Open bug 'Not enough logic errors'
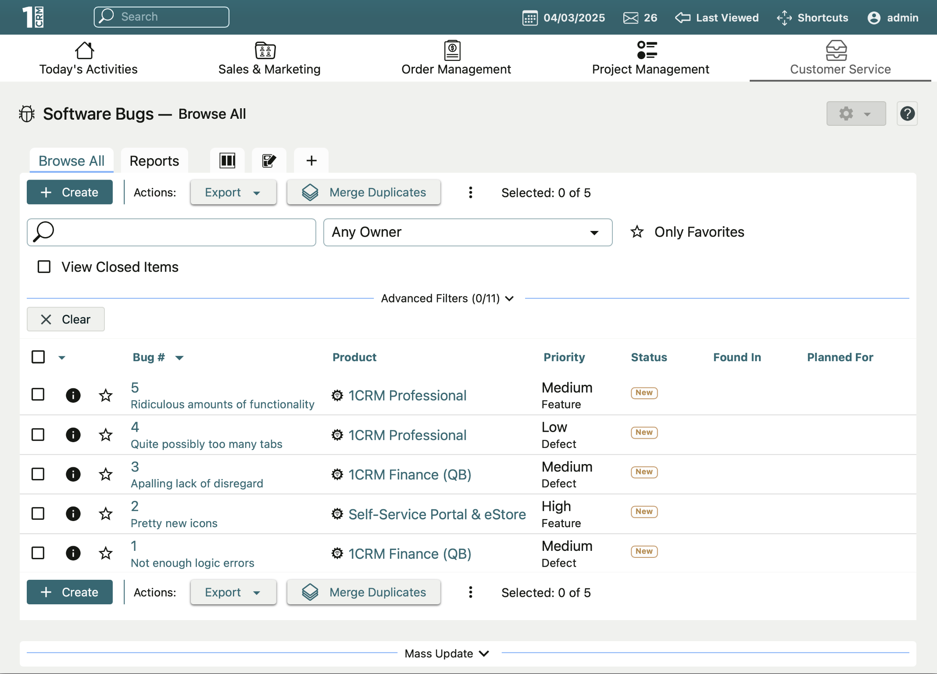The height and width of the screenshot is (674, 937). 193,563
